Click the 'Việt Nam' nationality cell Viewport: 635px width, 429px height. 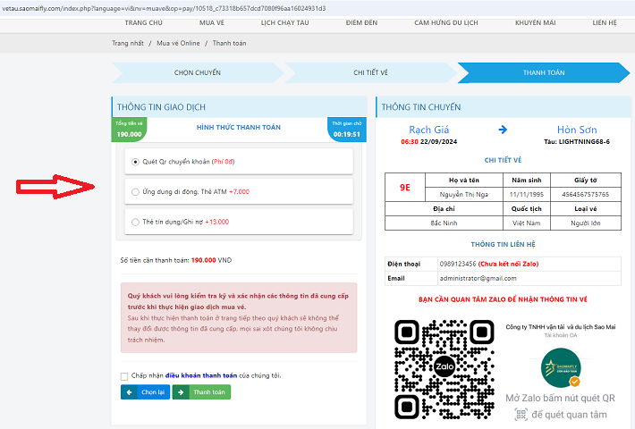click(x=527, y=223)
